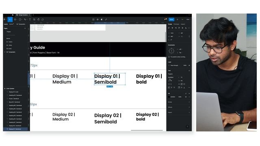Open the Figma main menu icon
This screenshot has height=146, width=260.
point(4,19)
